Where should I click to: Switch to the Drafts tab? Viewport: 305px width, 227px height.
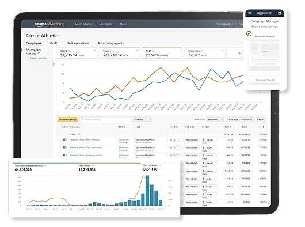tap(54, 43)
